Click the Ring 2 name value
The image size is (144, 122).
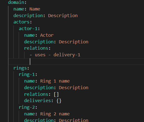pos(55,114)
